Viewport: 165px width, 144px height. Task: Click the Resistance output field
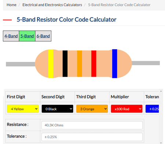click(x=92, y=125)
